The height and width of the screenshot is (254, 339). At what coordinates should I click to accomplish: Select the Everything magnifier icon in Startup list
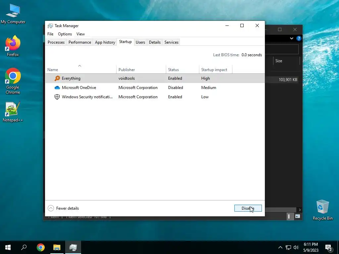tap(57, 78)
